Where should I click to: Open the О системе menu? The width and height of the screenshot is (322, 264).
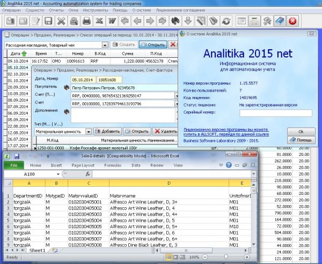click(x=142, y=10)
